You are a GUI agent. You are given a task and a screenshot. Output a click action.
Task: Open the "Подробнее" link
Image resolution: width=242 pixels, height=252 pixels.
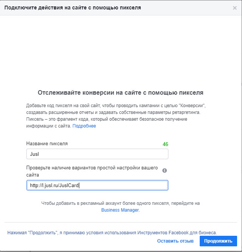click(84, 126)
